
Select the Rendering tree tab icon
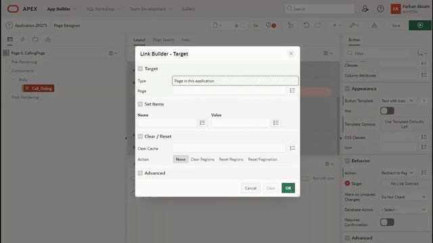click(10, 39)
